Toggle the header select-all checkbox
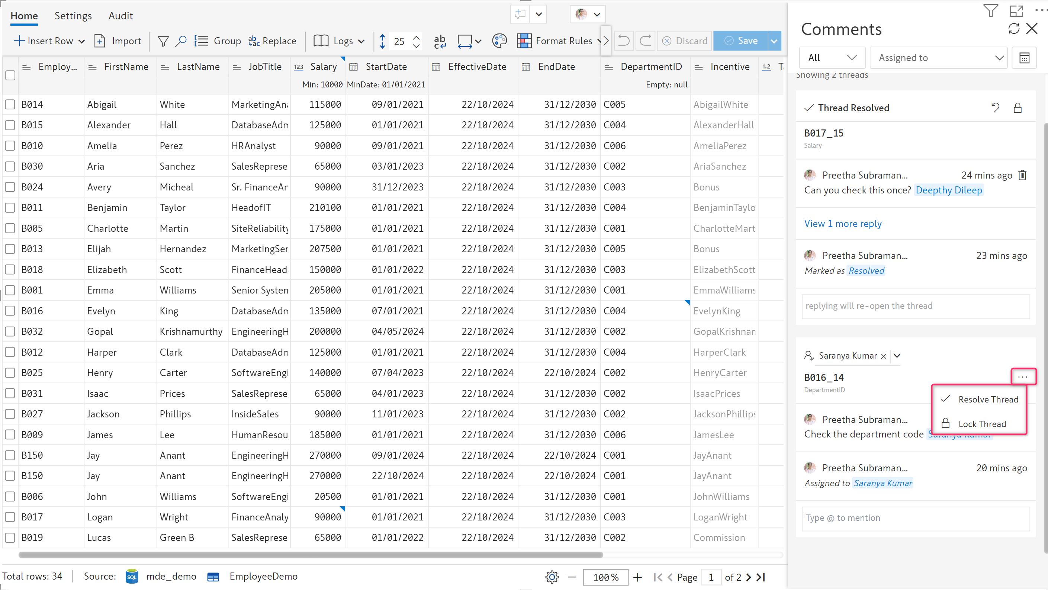1048x590 pixels. (x=10, y=75)
